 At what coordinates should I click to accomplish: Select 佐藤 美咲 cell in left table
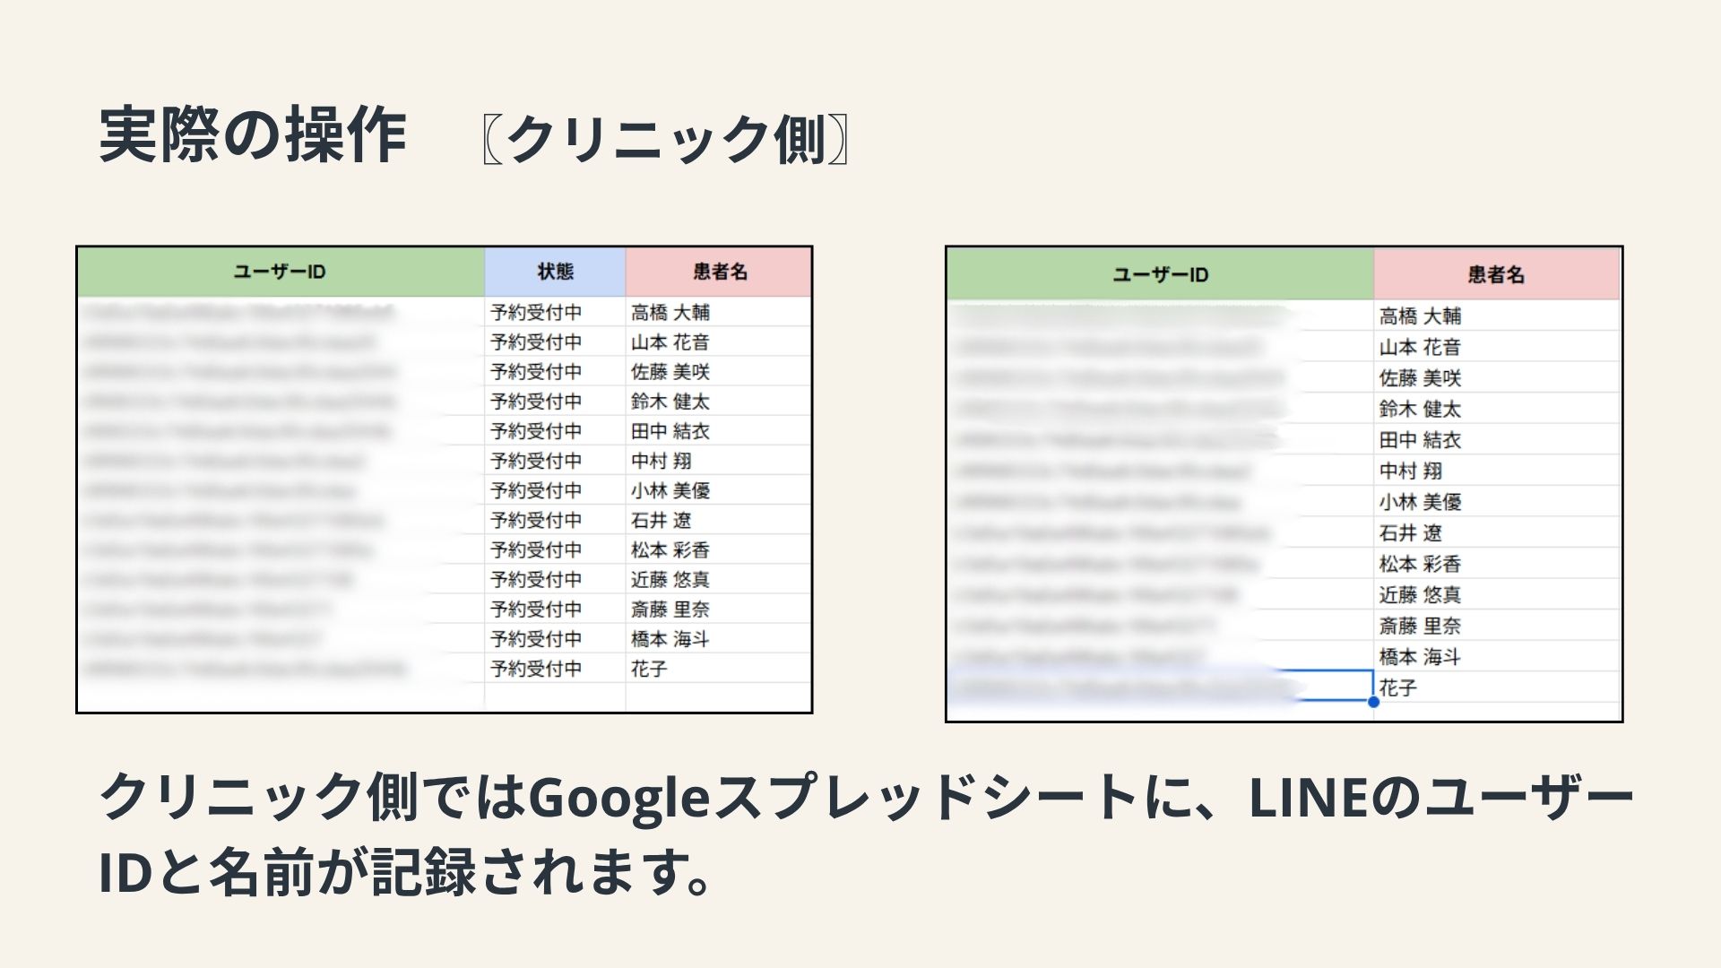670,372
